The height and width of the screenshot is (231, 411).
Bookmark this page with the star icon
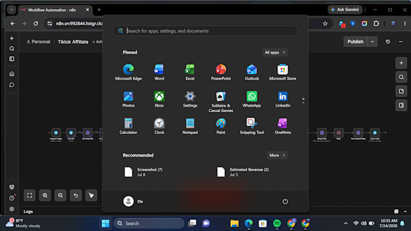[x=325, y=24]
